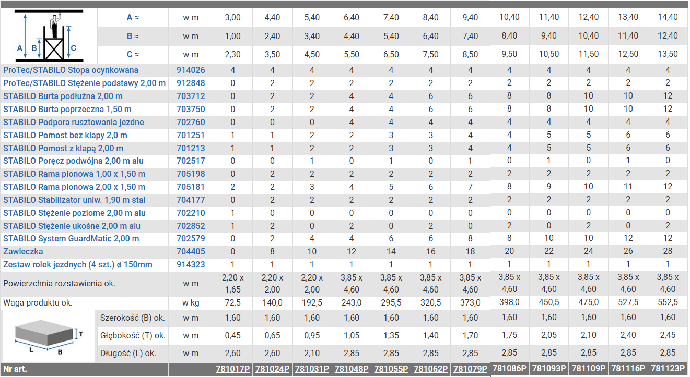Click the package dimensions diagram with L, B, T

(49, 337)
